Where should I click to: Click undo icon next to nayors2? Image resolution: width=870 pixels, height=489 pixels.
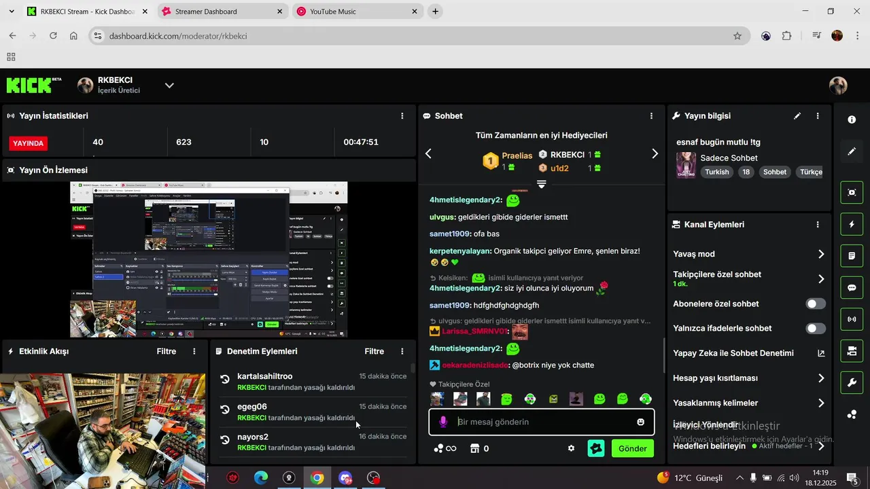(225, 440)
